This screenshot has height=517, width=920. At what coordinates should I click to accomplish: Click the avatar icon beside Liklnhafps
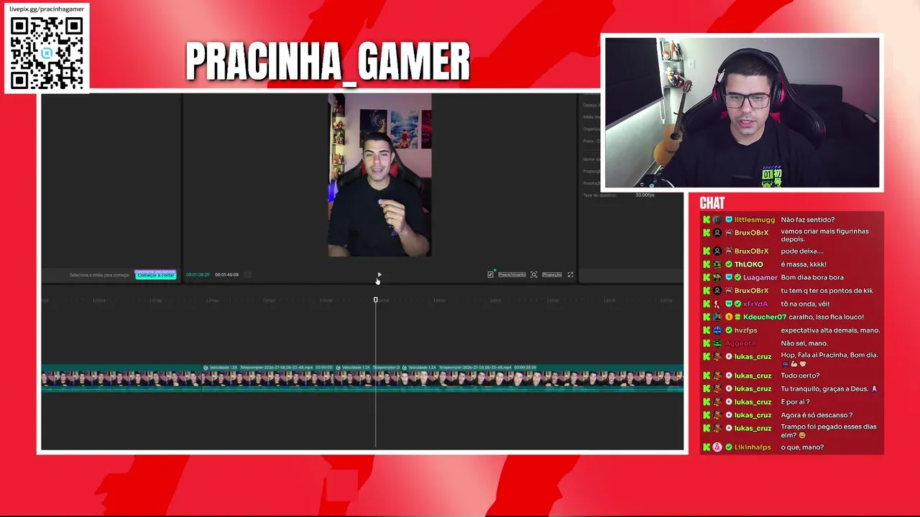click(717, 447)
